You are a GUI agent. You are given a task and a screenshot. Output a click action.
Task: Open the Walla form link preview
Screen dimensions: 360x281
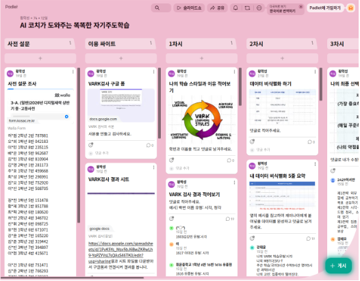(40, 107)
